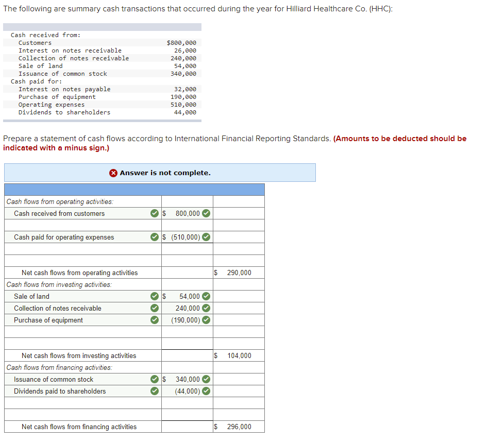Image resolution: width=489 pixels, height=442 pixels.
Task: Click the 296,000 financing activities total cell
Action: [x=238, y=427]
